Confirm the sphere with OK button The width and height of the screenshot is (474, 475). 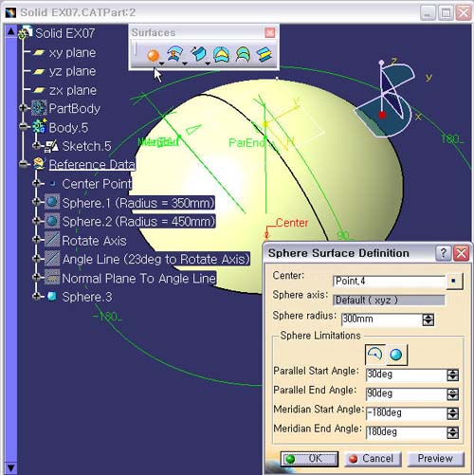(x=309, y=459)
